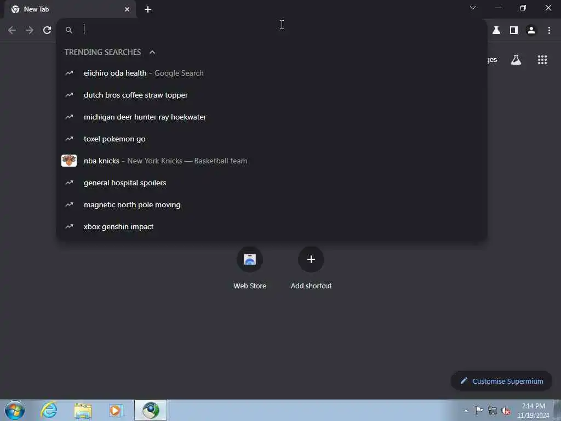This screenshot has height=421, width=561.
Task: Click the reload page icon
Action: pyautogui.click(x=47, y=31)
